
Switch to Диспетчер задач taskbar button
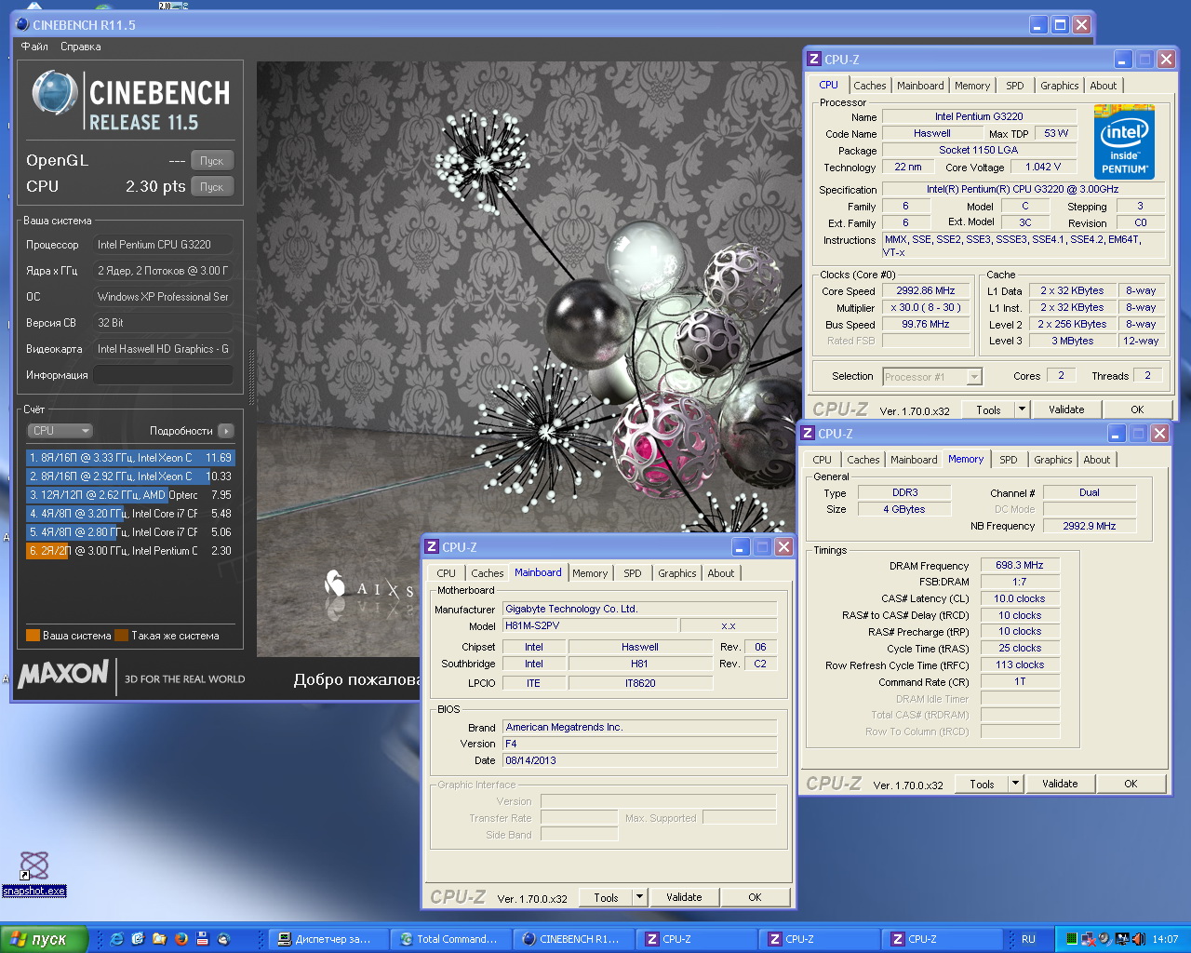[x=327, y=939]
